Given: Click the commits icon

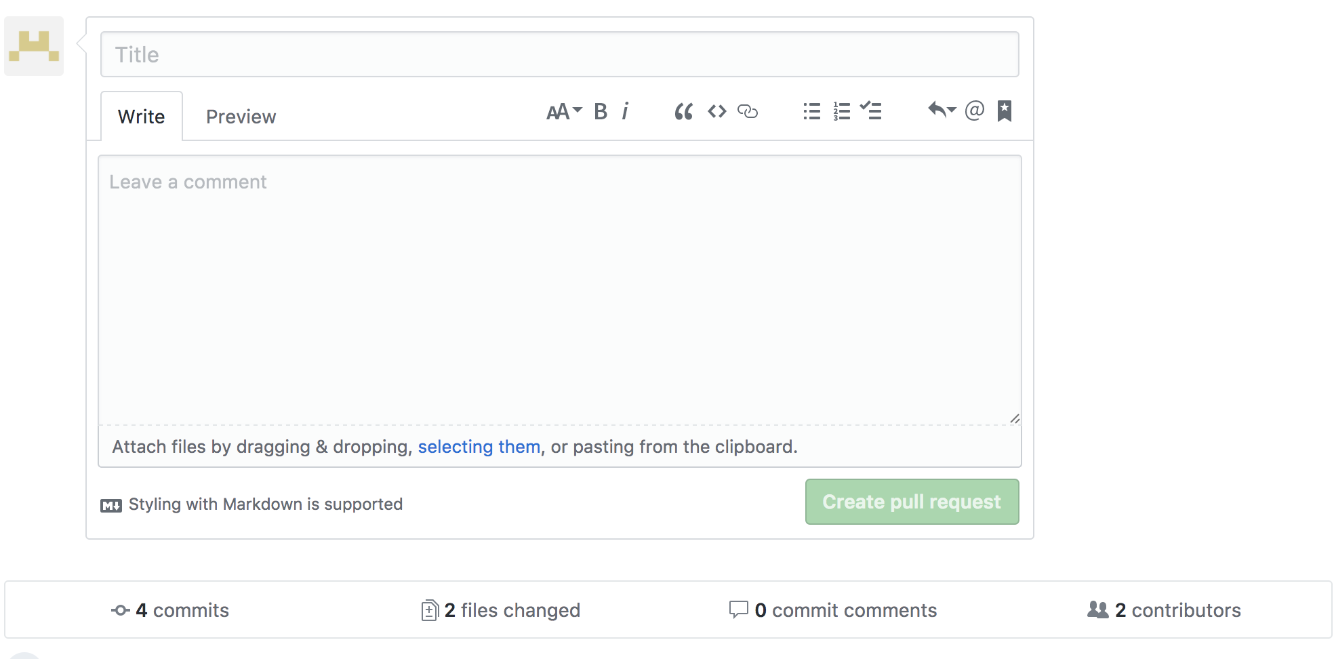Looking at the screenshot, I should pyautogui.click(x=121, y=610).
